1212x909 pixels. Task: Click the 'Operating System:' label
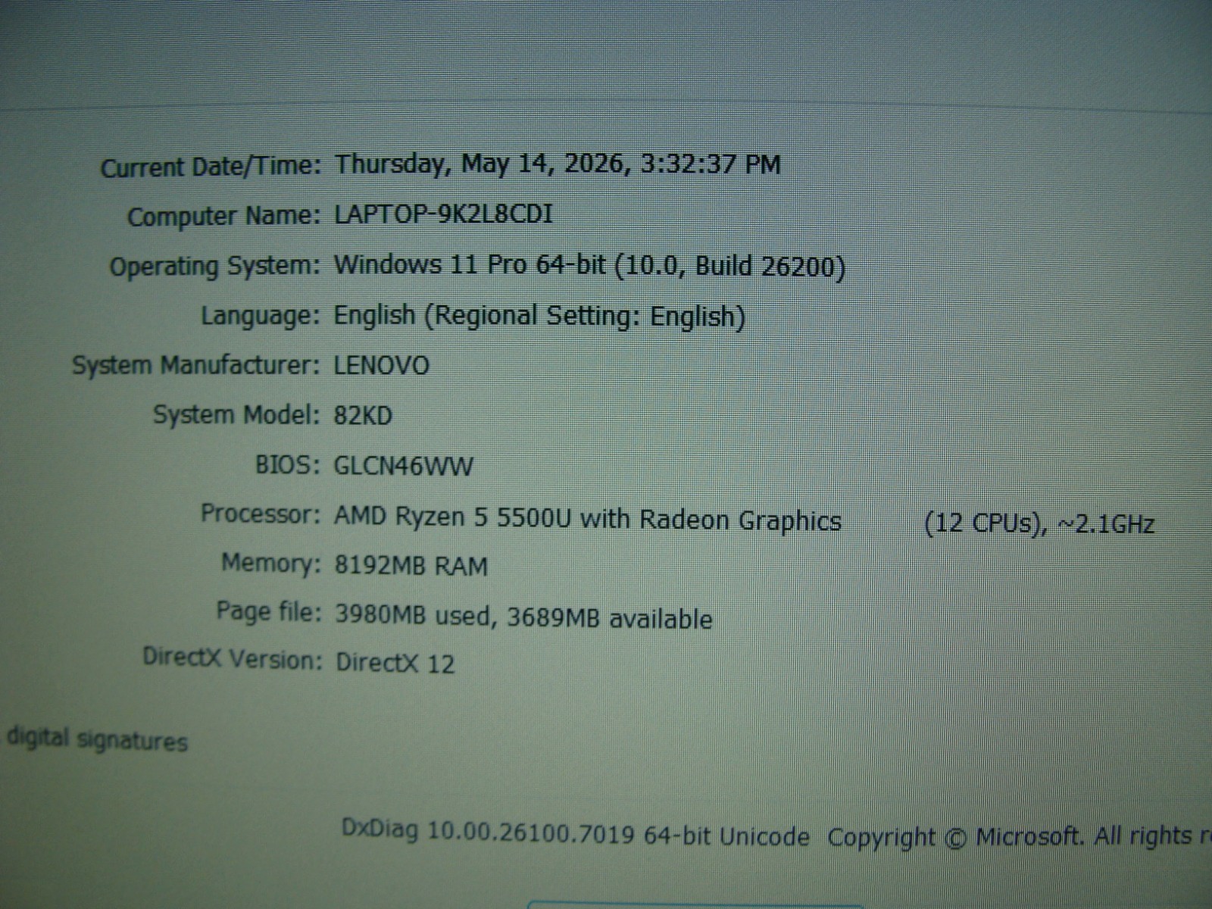[x=216, y=267]
